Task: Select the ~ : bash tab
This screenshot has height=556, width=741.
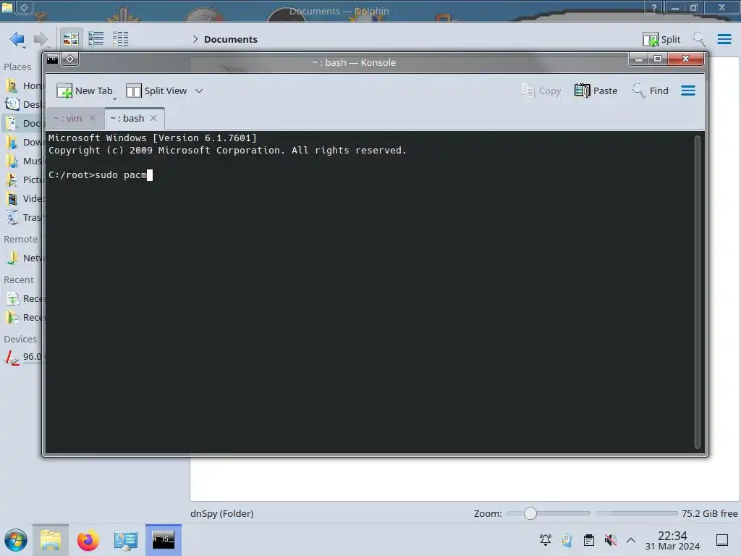Action: click(x=127, y=118)
